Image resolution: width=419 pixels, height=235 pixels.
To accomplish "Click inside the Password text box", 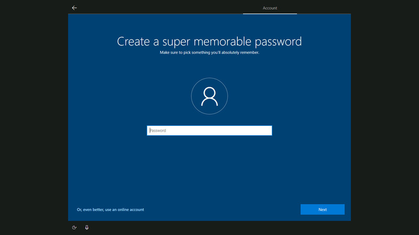I will [210, 131].
